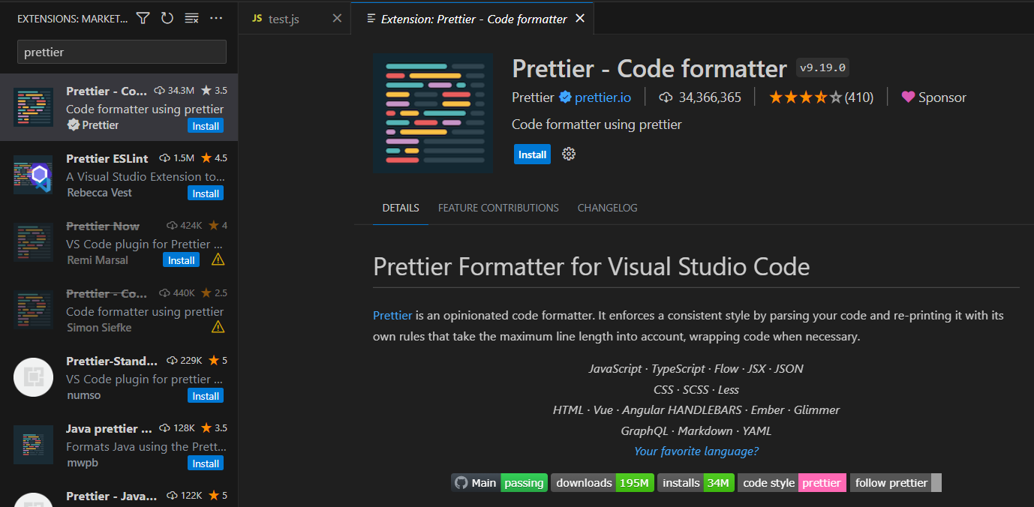Screen dimensions: 1034x507
Task: Open the extensions filter funnel icon
Action: [143, 18]
